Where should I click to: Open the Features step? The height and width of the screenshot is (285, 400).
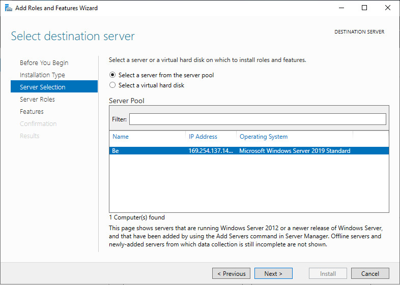(x=32, y=112)
